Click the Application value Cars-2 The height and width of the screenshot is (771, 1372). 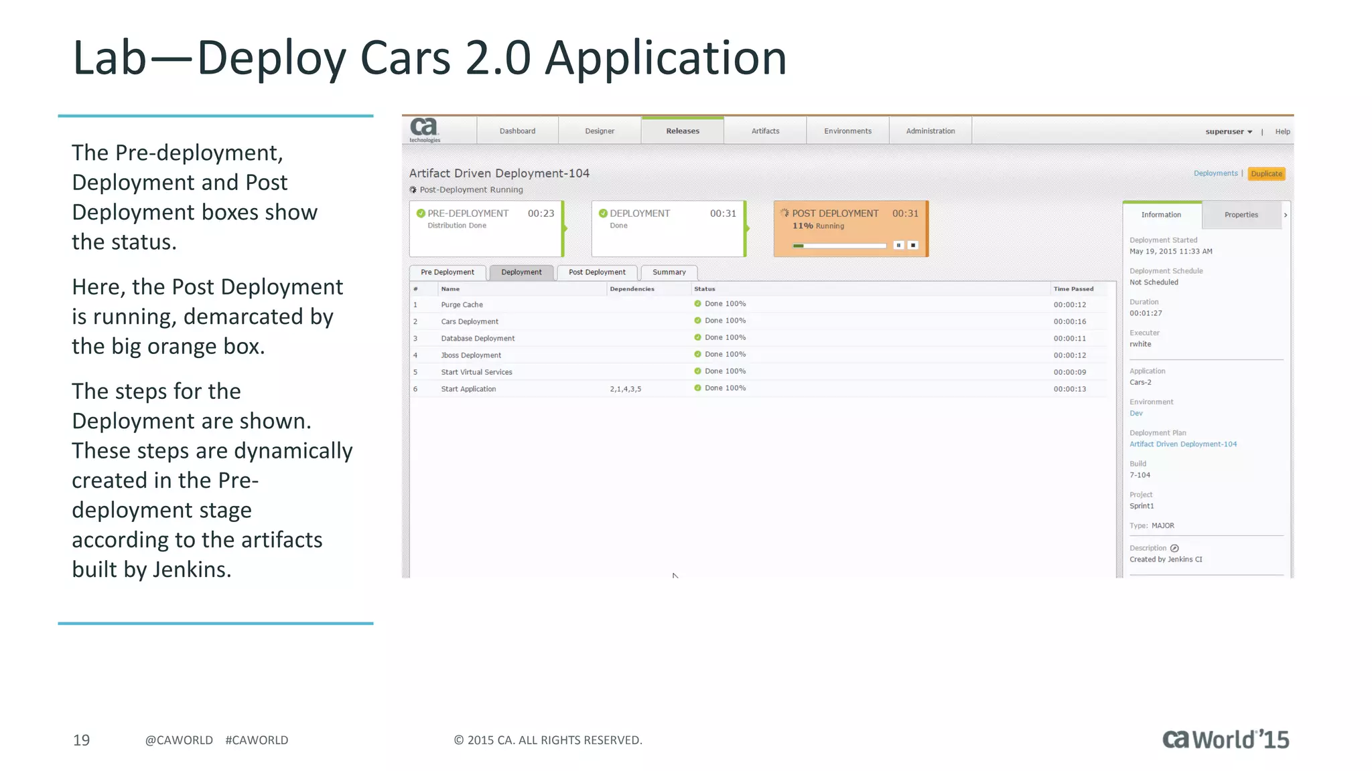click(x=1140, y=383)
